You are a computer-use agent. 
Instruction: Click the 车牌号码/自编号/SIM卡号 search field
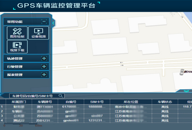tap(33, 96)
